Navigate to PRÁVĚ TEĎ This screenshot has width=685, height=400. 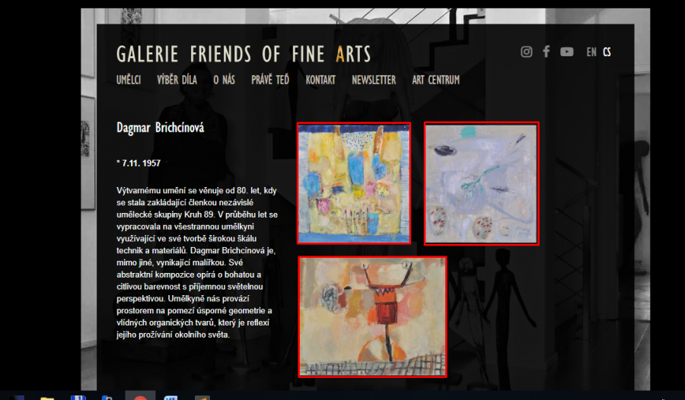(270, 80)
